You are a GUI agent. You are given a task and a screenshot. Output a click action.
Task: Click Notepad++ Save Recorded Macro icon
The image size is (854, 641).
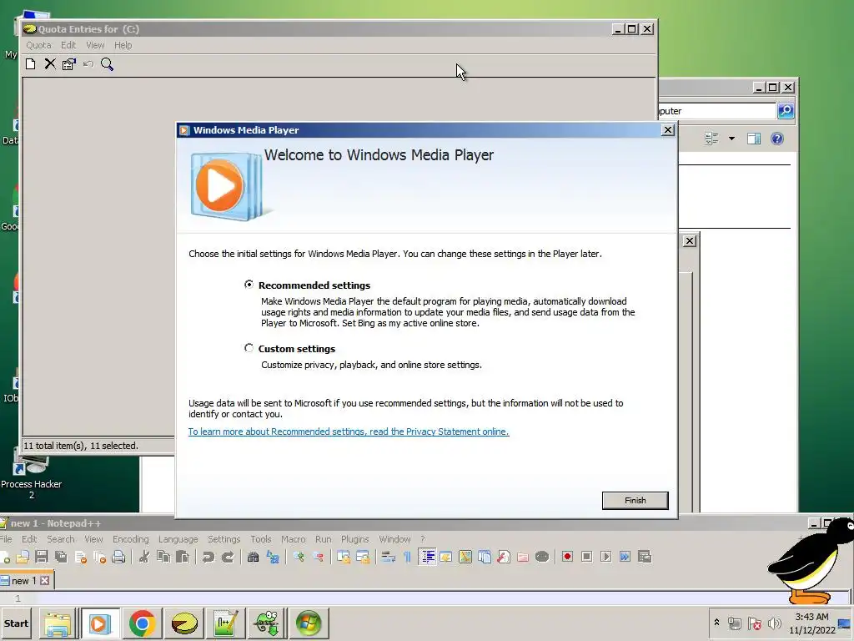(645, 557)
